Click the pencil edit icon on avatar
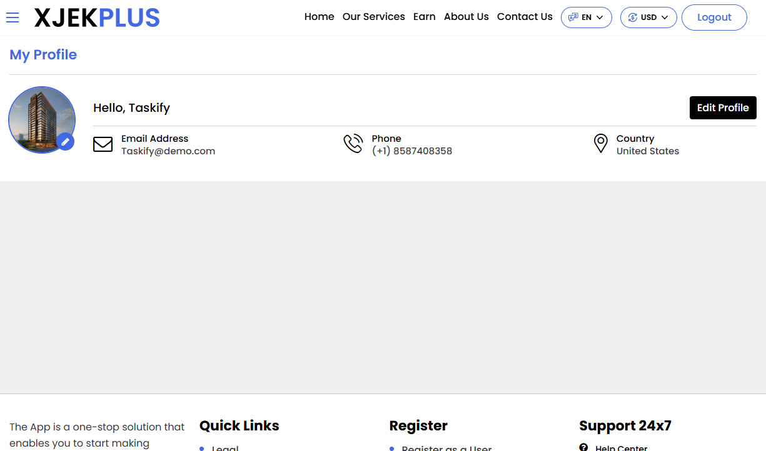Image resolution: width=766 pixels, height=451 pixels. coord(66,142)
